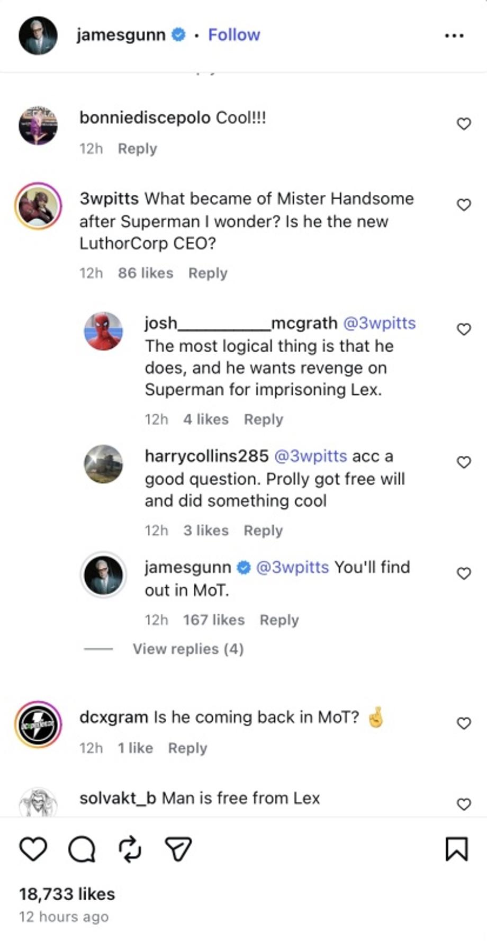Open the @3wpitts mention in jamesgunn's reply
Image resolution: width=487 pixels, height=941 pixels.
292,567
